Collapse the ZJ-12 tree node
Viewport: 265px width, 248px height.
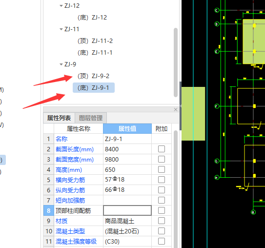pyautogui.click(x=61, y=6)
